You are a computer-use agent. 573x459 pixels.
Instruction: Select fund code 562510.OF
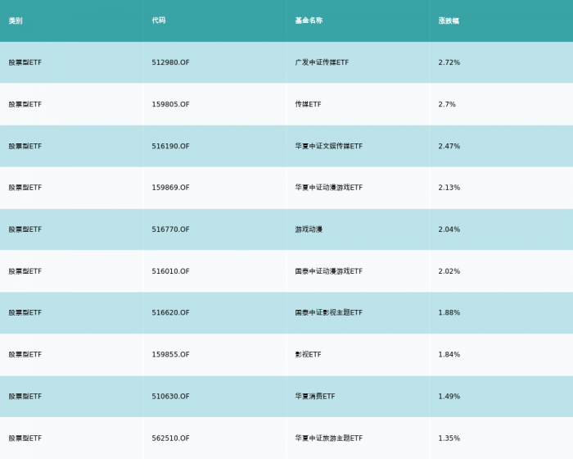170,439
